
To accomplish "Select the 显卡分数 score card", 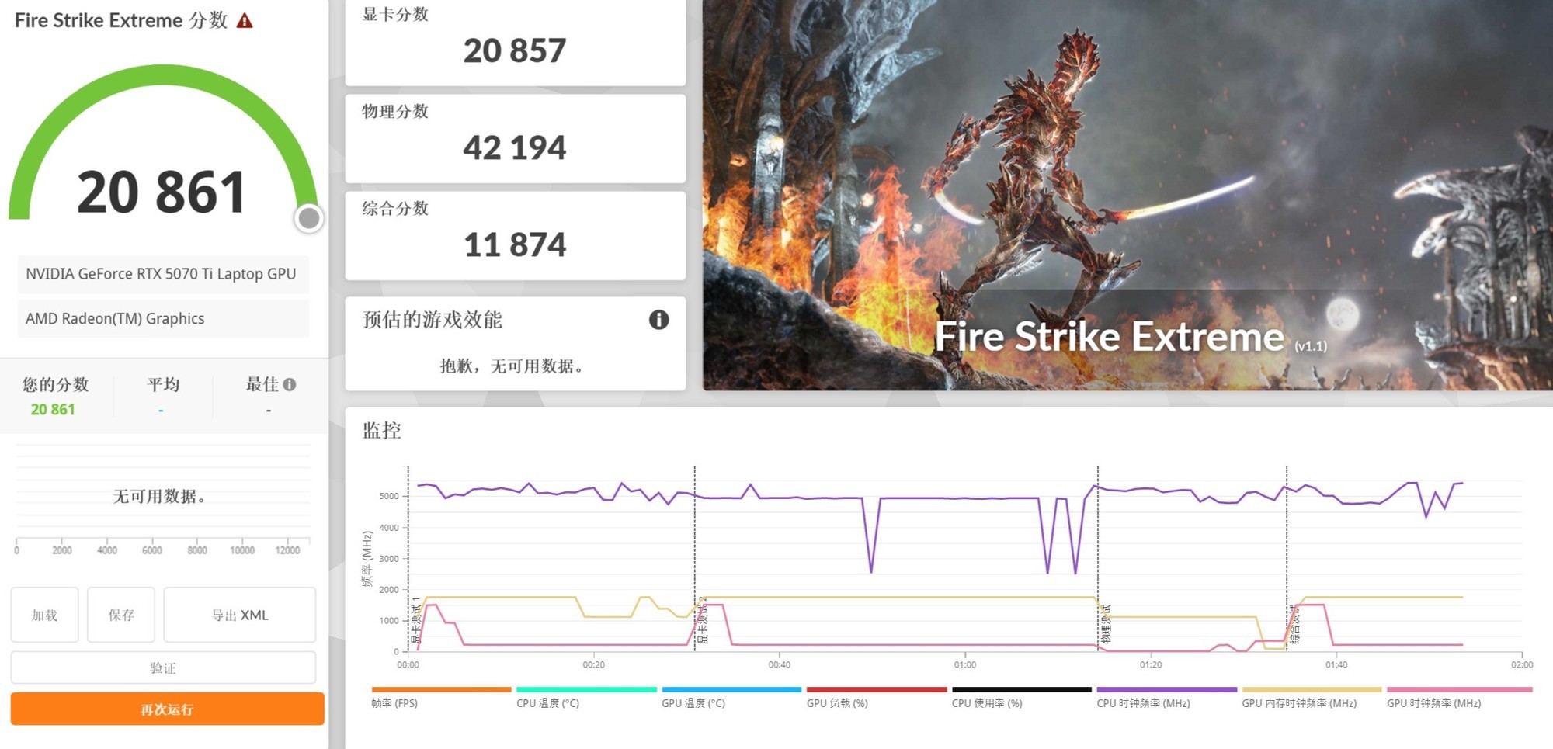I will click(515, 43).
